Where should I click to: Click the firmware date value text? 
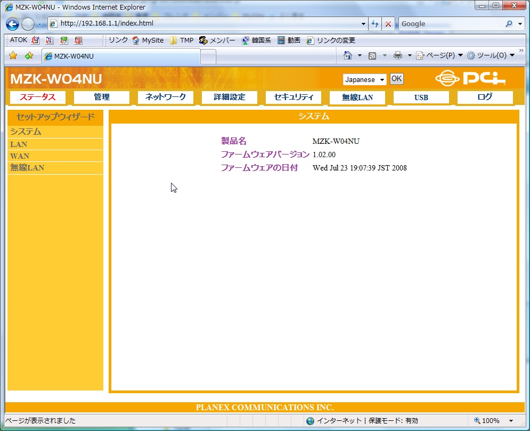(360, 168)
